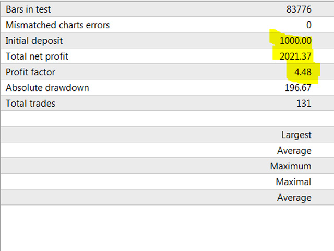
Task: Click the 196.67 drawdown value
Action: pyautogui.click(x=298, y=88)
